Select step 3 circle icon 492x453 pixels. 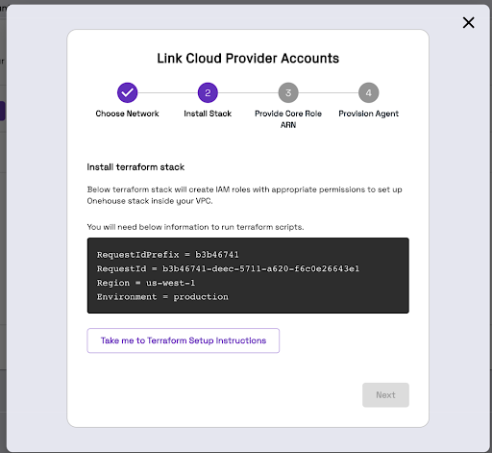tap(288, 93)
